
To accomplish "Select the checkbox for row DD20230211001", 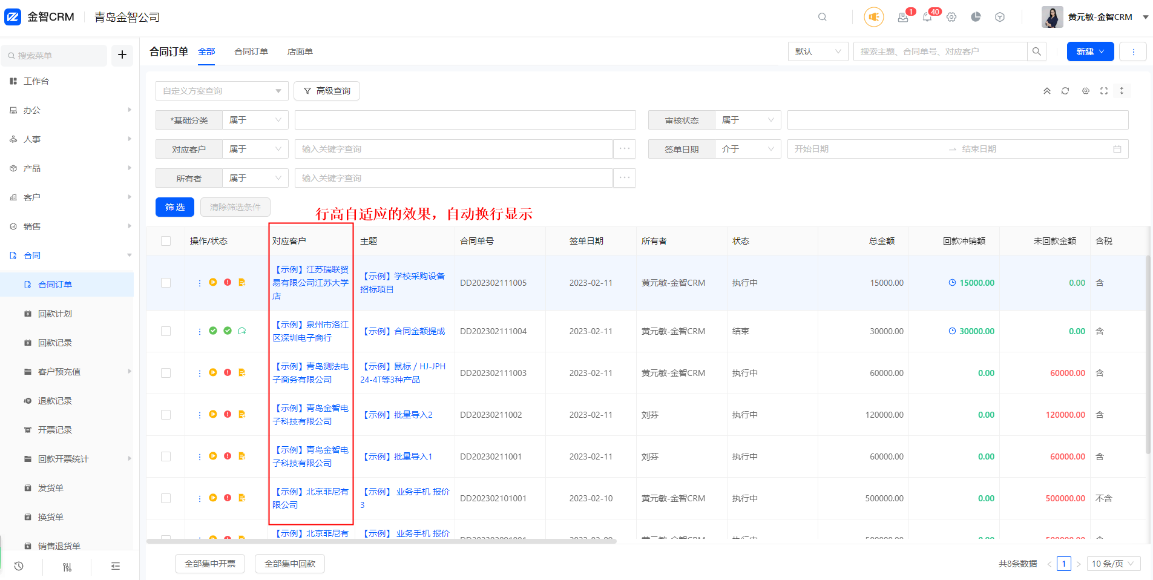I will coord(166,456).
